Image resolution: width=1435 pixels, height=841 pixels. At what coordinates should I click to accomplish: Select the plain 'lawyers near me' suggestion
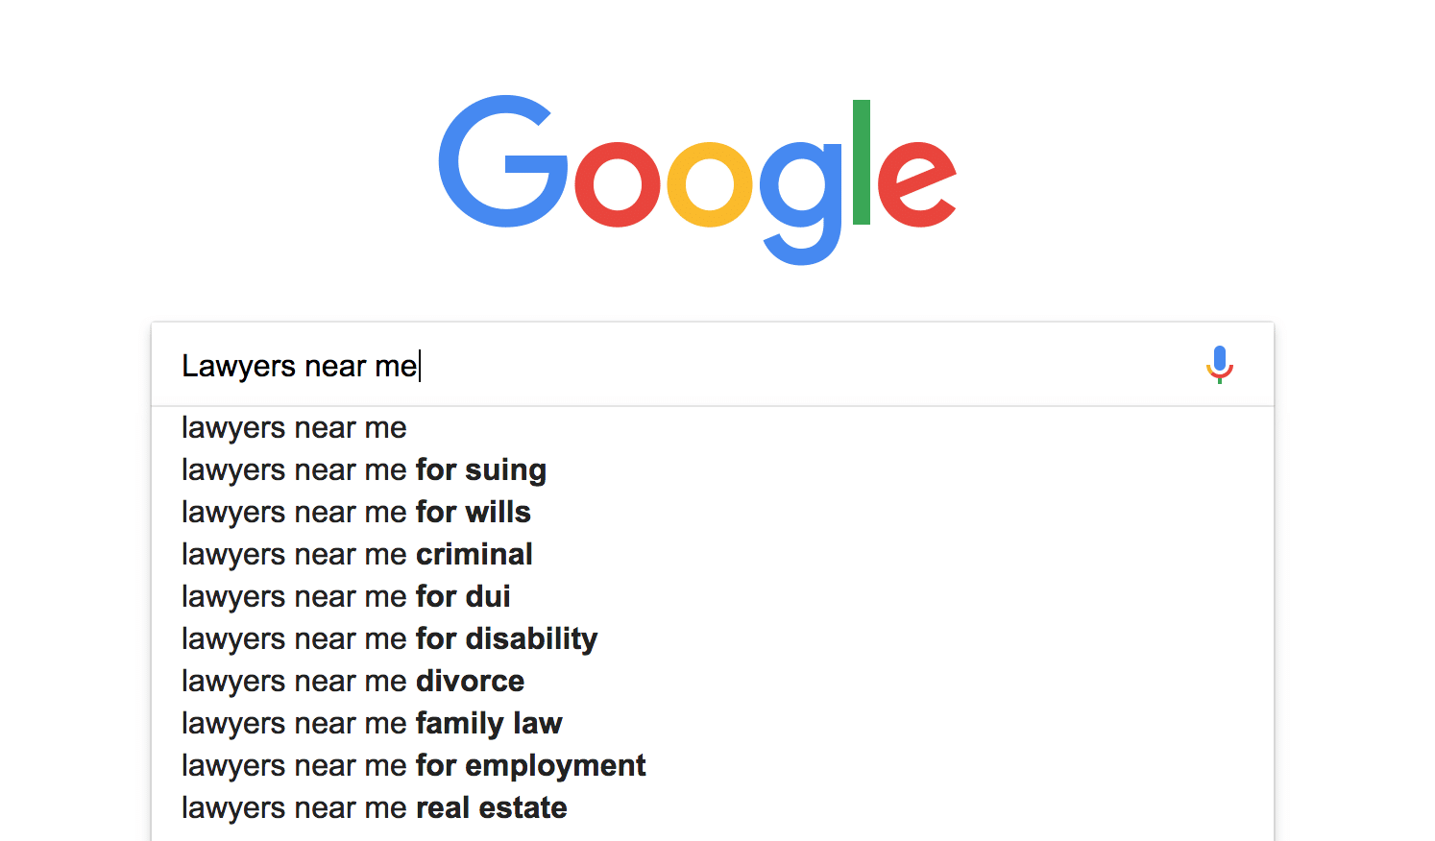713,427
